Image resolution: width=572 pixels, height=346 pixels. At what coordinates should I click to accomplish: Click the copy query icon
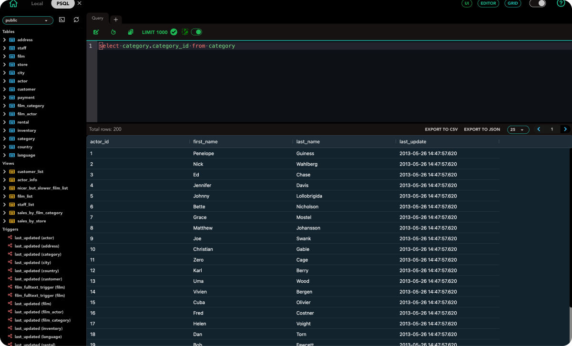tap(130, 32)
